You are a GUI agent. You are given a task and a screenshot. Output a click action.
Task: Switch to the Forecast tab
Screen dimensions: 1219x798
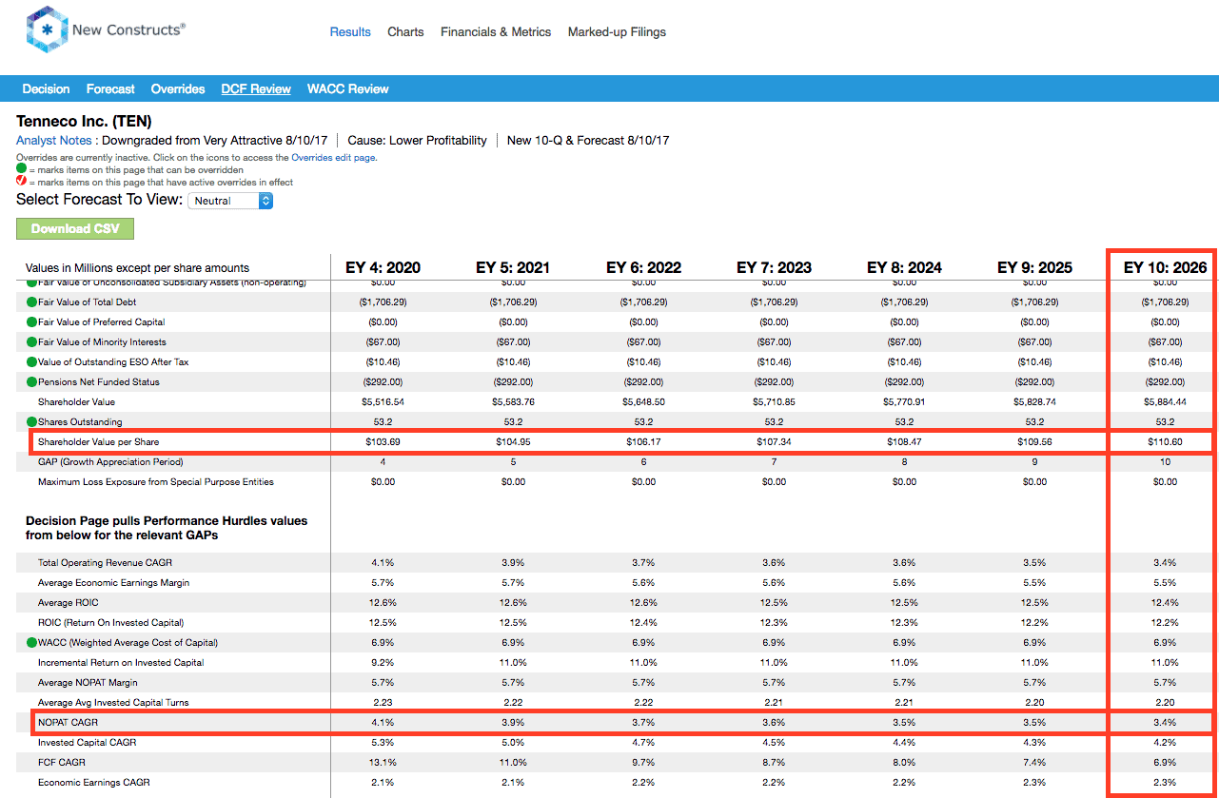pyautogui.click(x=110, y=88)
